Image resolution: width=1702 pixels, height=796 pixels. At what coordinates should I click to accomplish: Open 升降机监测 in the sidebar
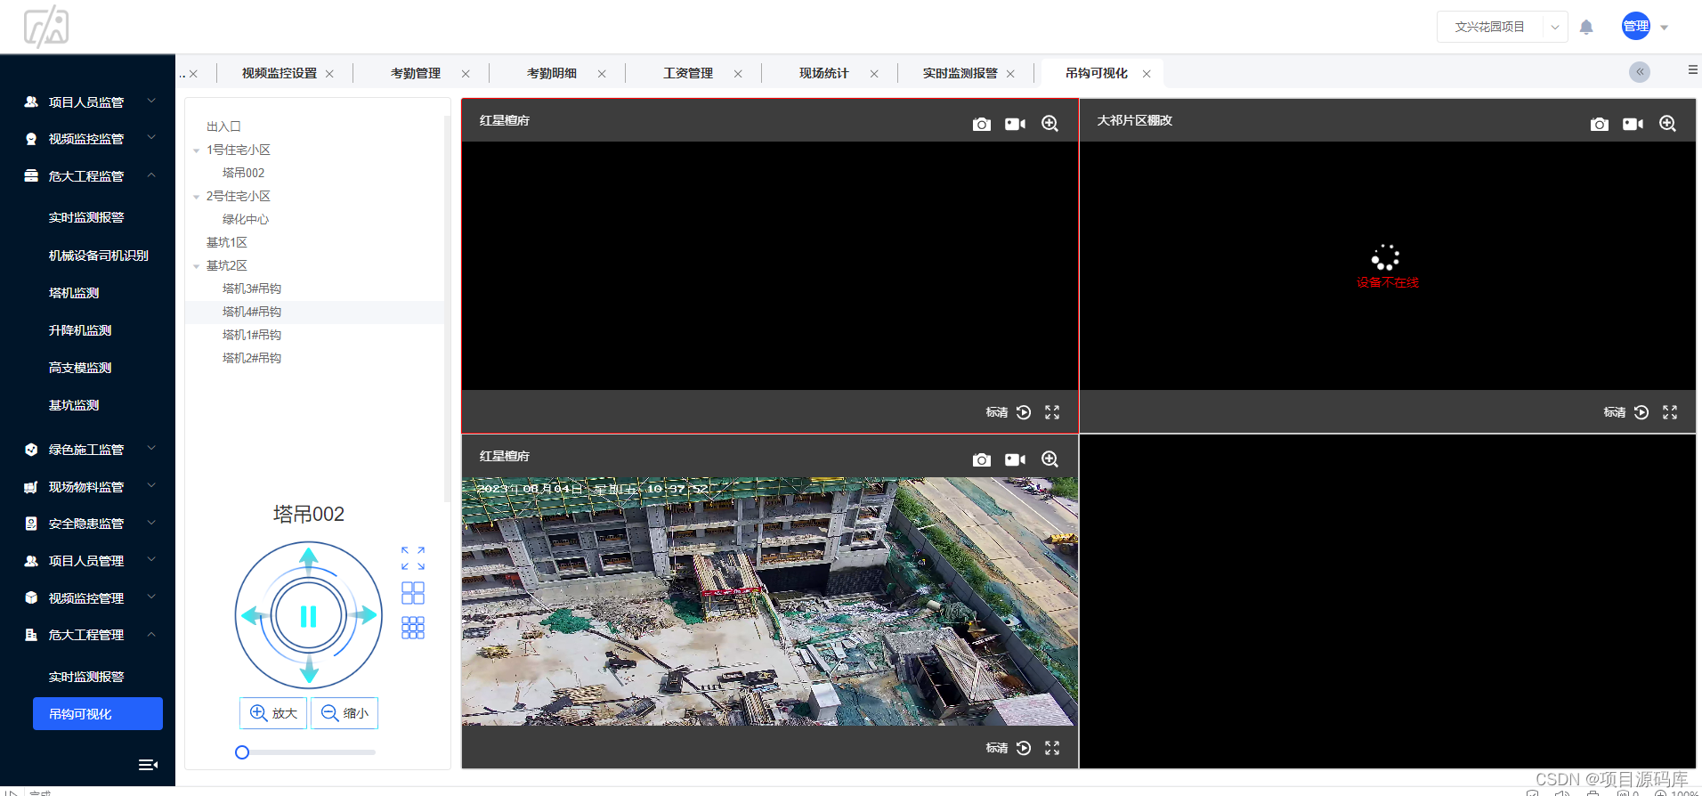80,329
